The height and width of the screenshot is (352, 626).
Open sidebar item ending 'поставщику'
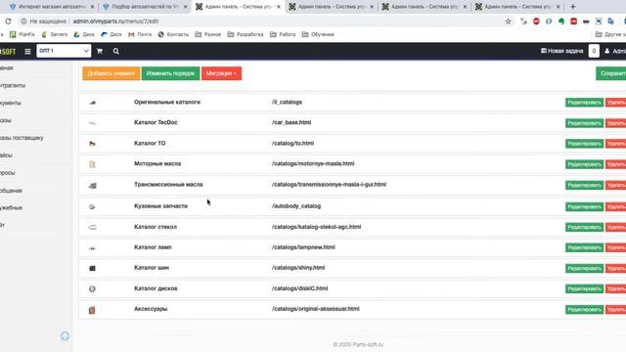(x=22, y=138)
